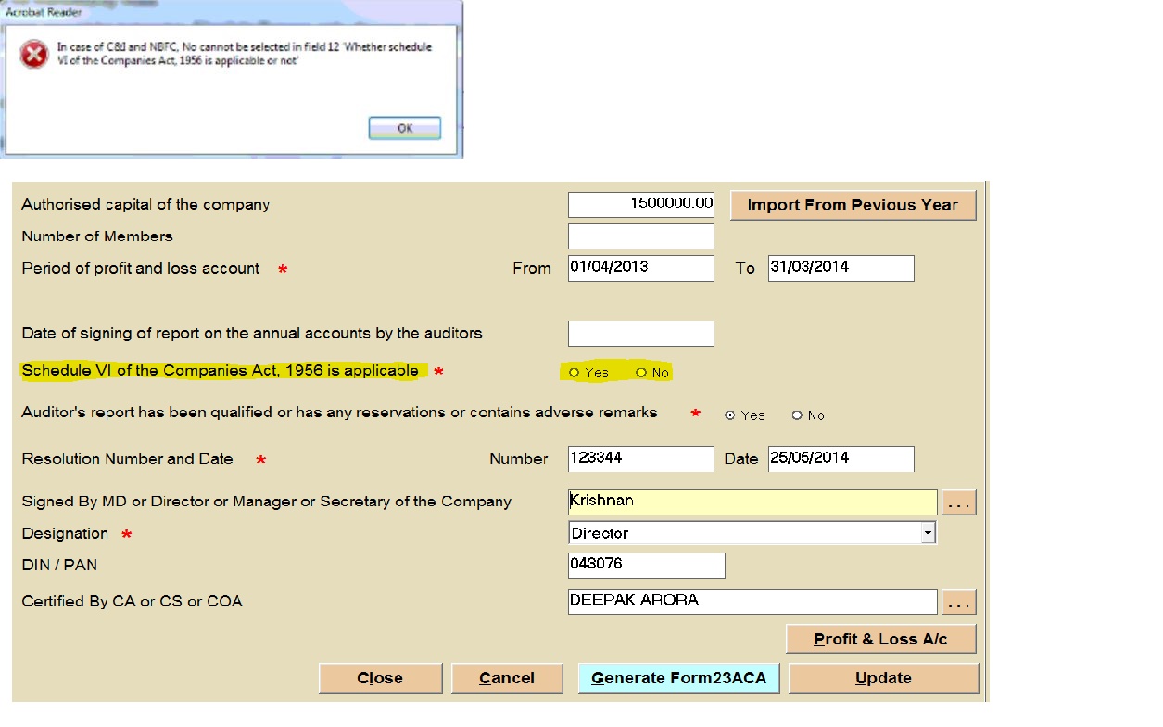Image resolution: width=1163 pixels, height=727 pixels.
Task: Click the auditors' report signing date field
Action: pos(641,334)
